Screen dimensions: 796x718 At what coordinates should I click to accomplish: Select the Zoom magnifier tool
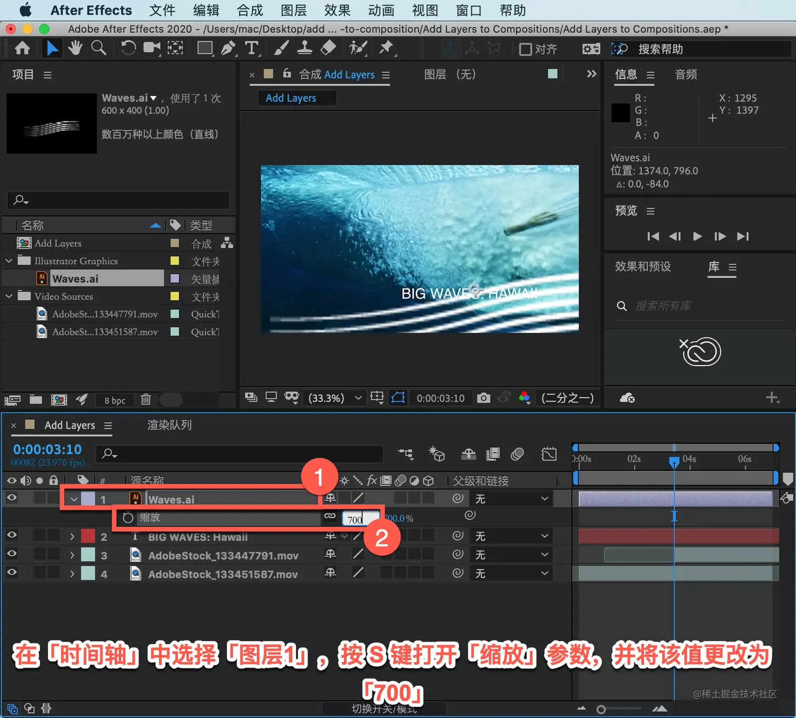pyautogui.click(x=98, y=48)
